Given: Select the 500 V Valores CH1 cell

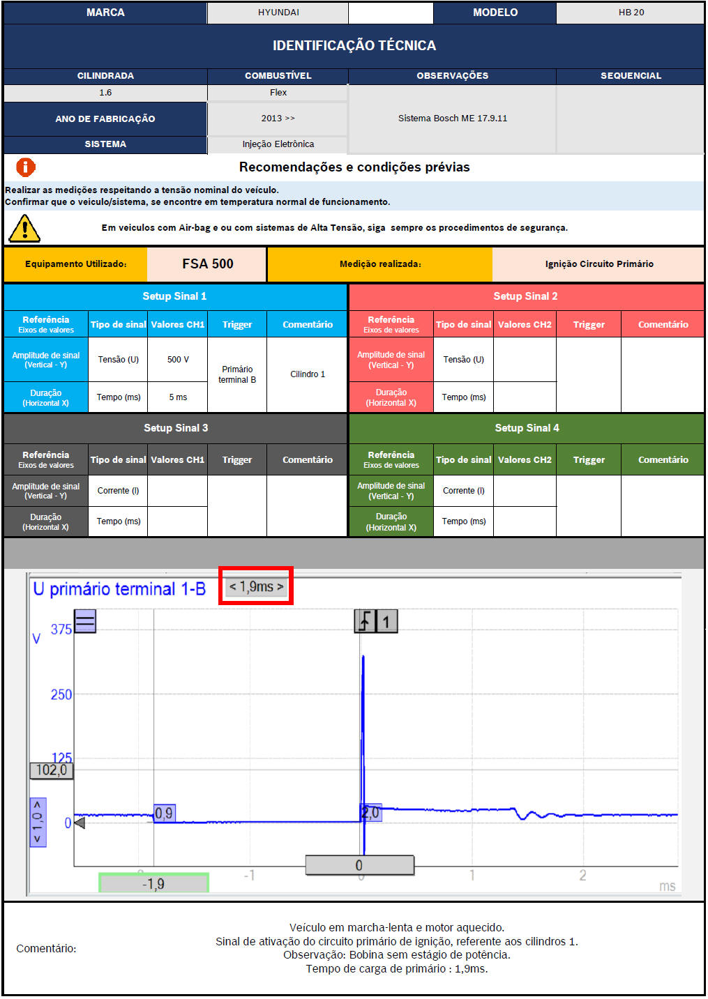Looking at the screenshot, I should (178, 360).
